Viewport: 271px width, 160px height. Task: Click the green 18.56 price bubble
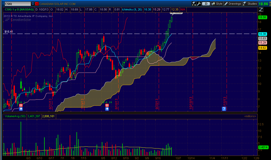coord(262,17)
